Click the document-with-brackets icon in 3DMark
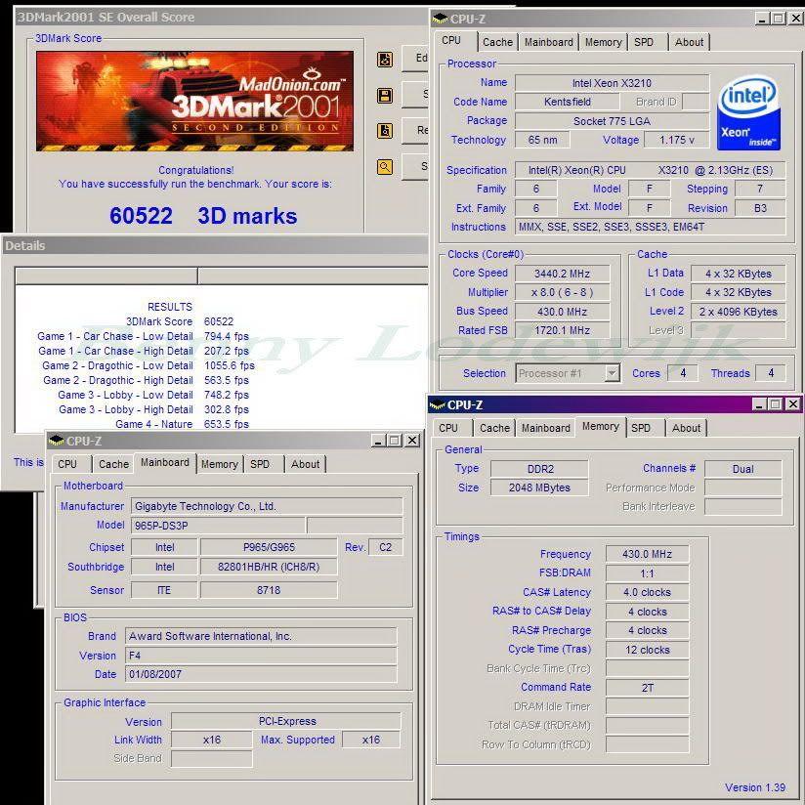 385,60
